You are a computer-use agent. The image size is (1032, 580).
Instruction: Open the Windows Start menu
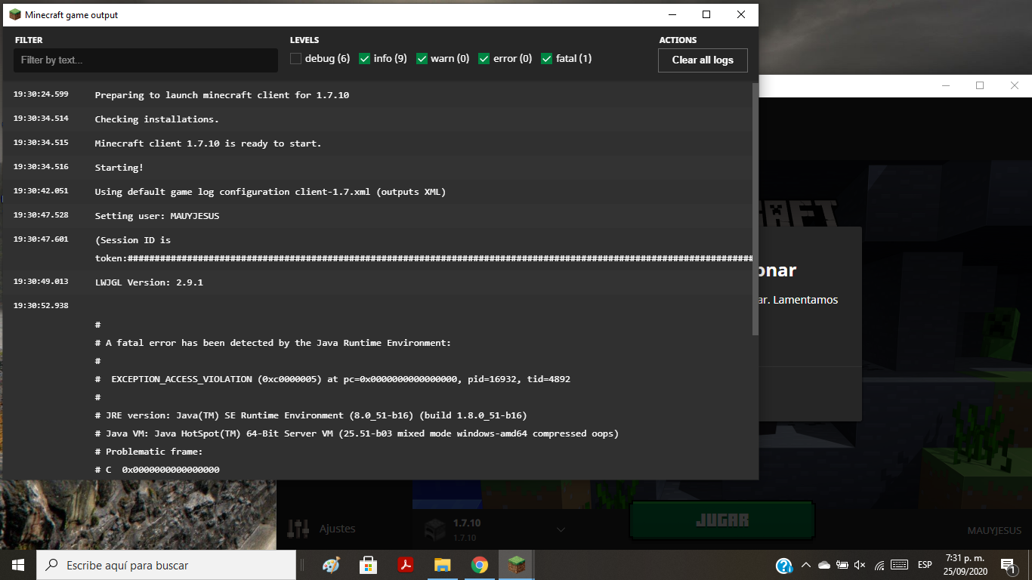coord(18,565)
